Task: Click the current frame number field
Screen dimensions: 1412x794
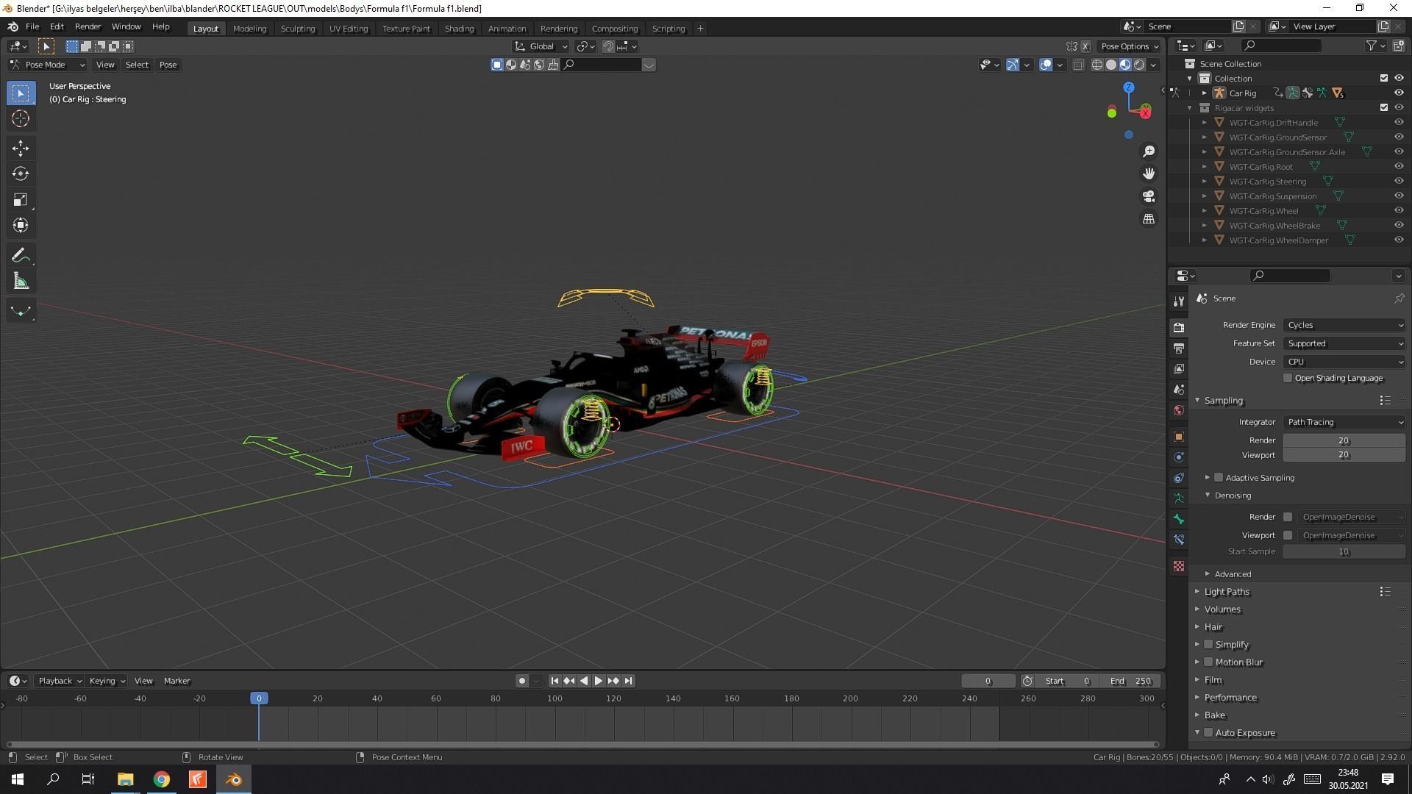Action: tap(988, 681)
